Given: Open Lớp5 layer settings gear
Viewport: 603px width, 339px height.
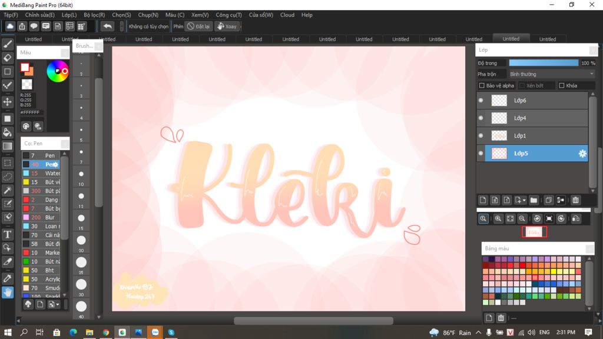Looking at the screenshot, I should click(x=582, y=154).
